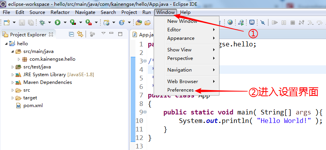Open the Show View submenu

(x=191, y=50)
